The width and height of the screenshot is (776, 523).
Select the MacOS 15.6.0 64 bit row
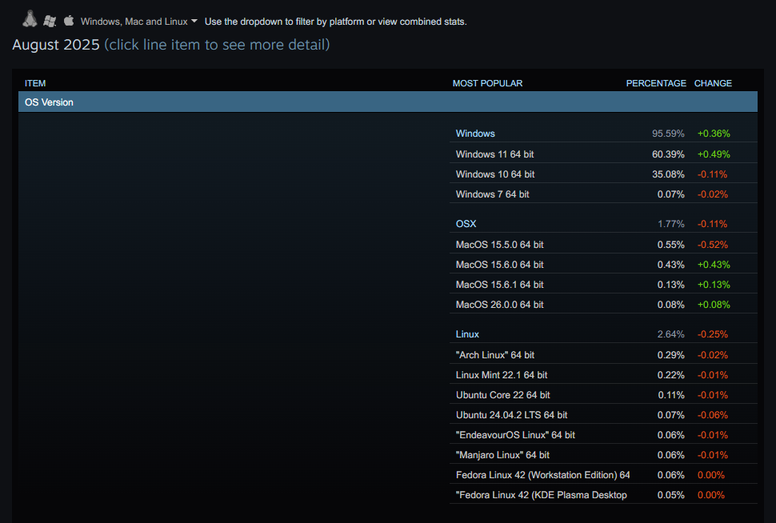[603, 264]
